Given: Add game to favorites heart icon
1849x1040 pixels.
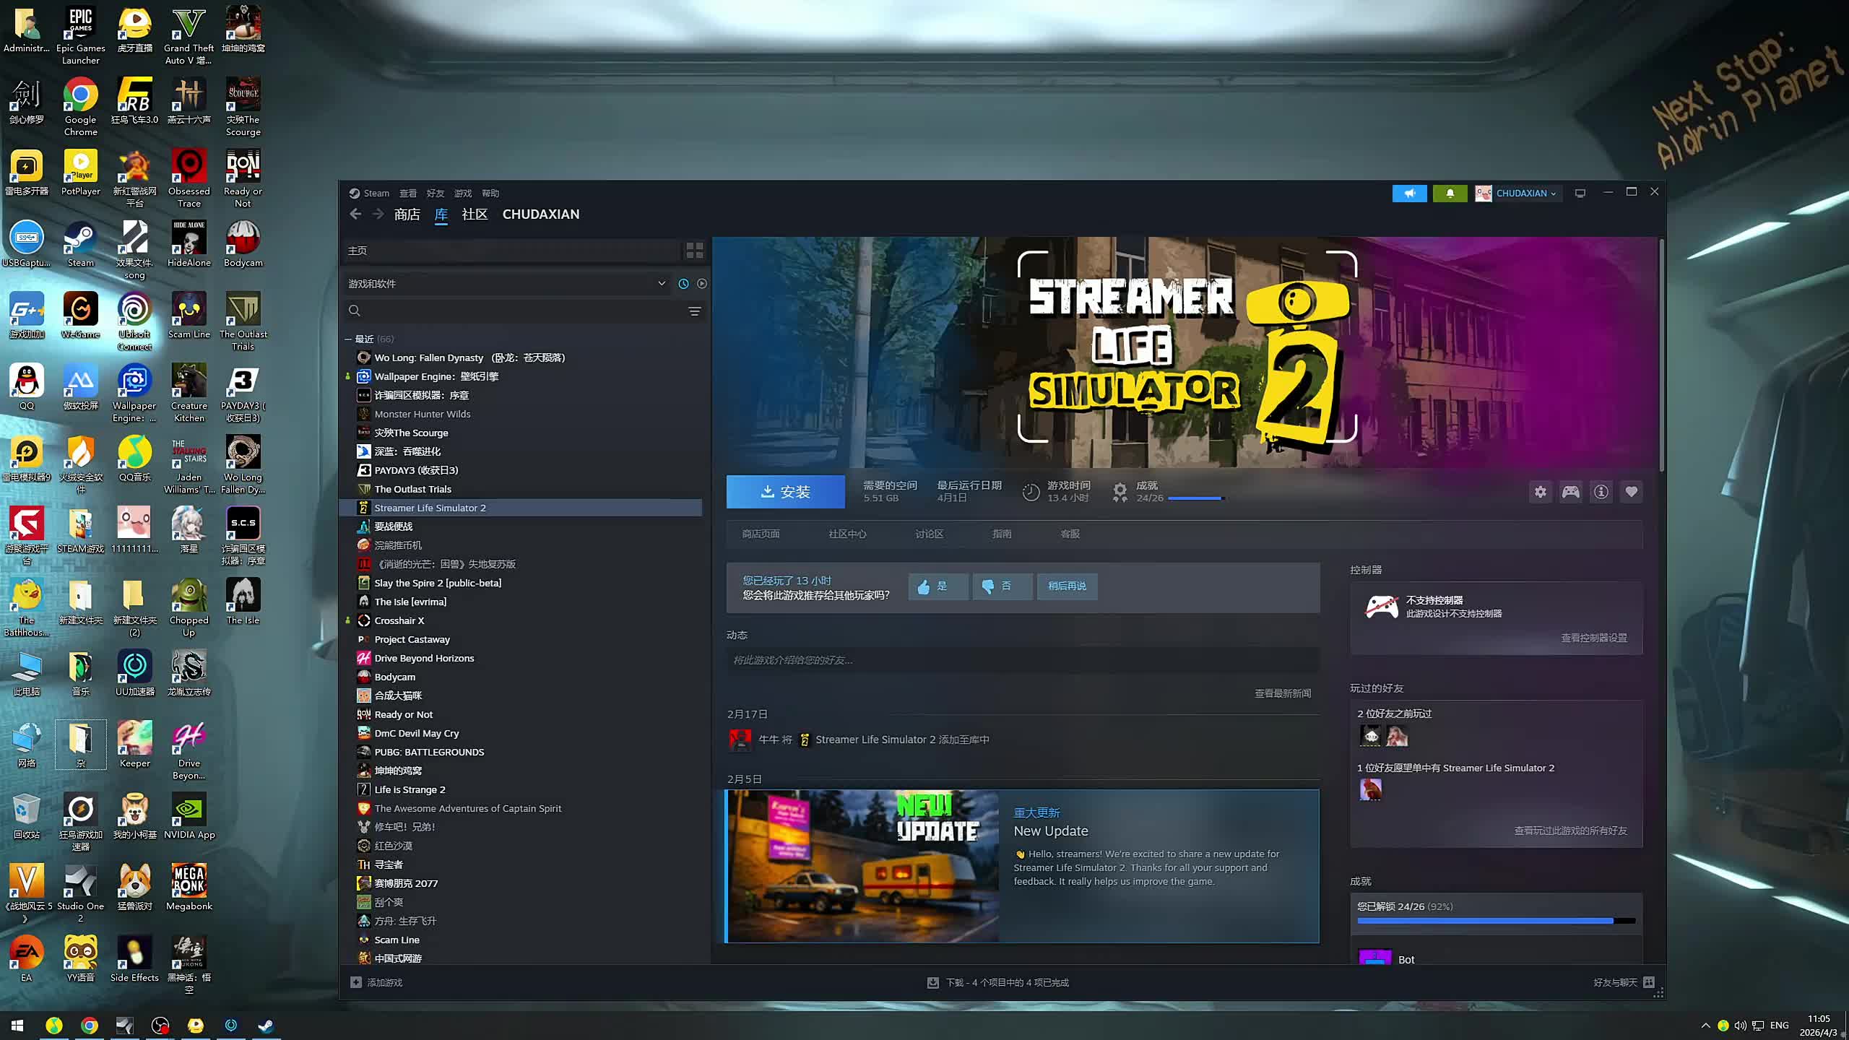Looking at the screenshot, I should pos(1631,492).
